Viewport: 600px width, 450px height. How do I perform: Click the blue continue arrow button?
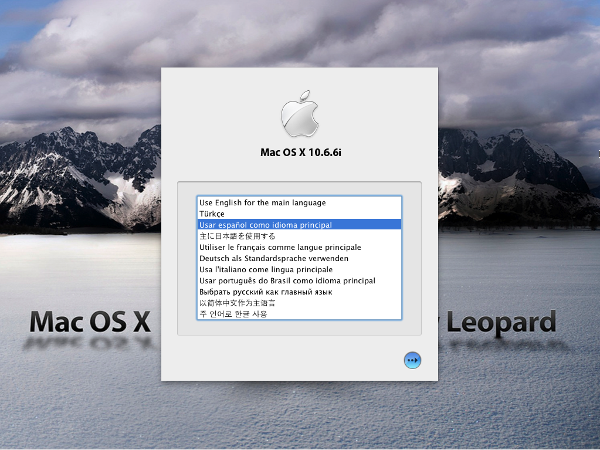coord(412,360)
